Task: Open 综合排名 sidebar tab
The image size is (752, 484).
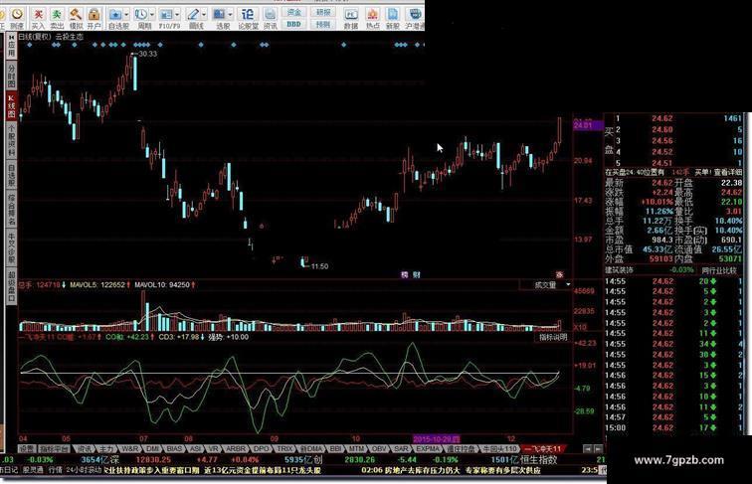Action: 11,209
